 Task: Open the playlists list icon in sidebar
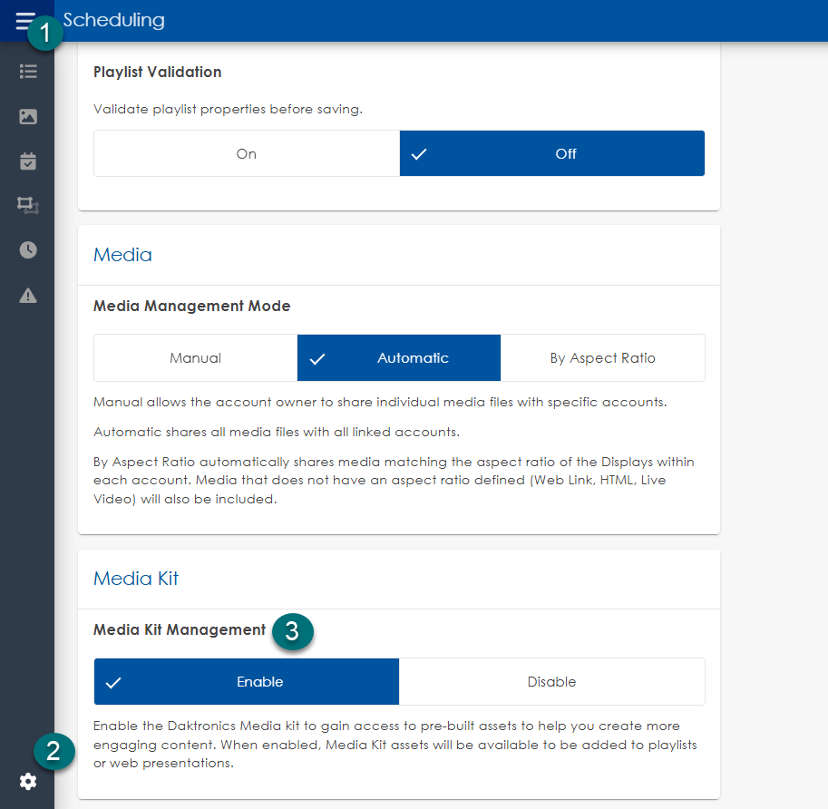(x=28, y=71)
